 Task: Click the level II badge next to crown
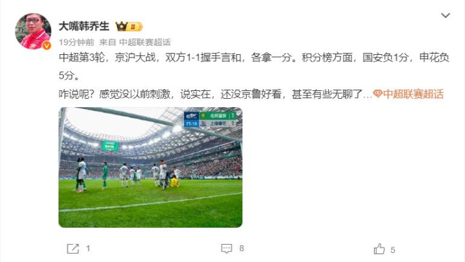click(135, 26)
